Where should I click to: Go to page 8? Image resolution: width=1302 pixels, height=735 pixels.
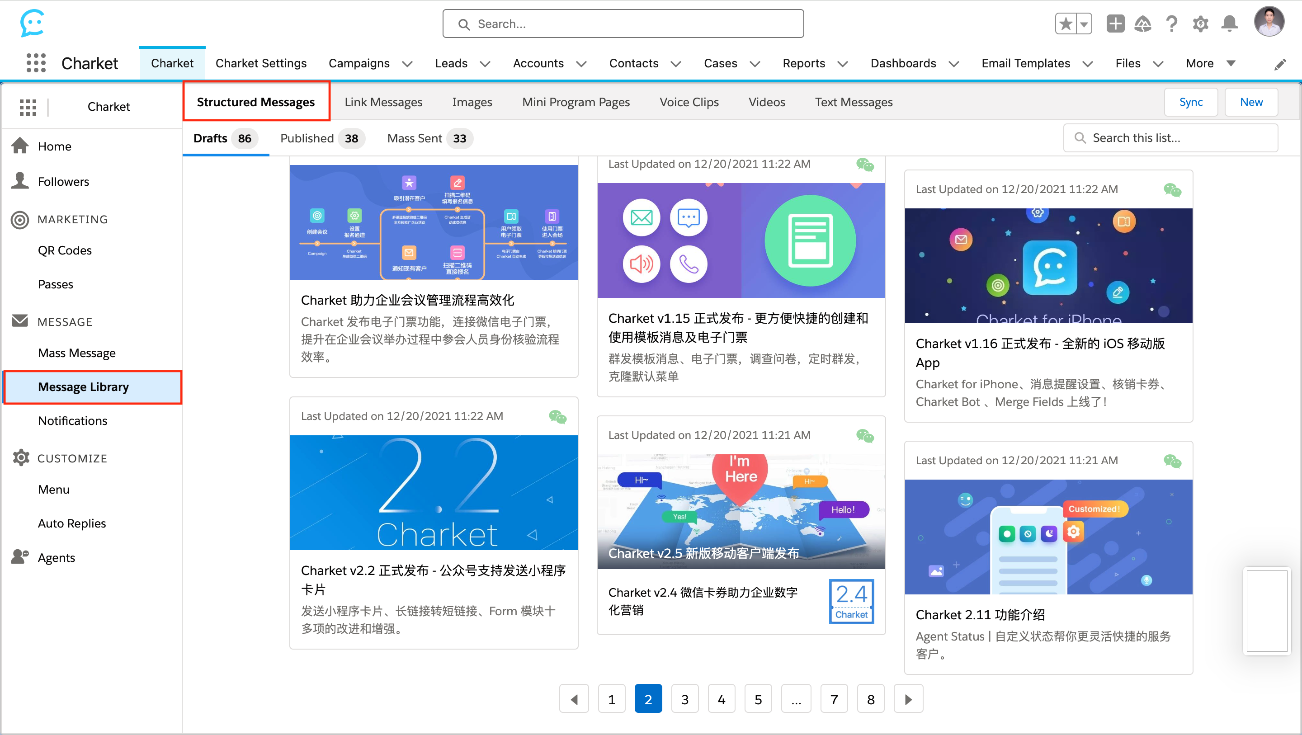(871, 699)
